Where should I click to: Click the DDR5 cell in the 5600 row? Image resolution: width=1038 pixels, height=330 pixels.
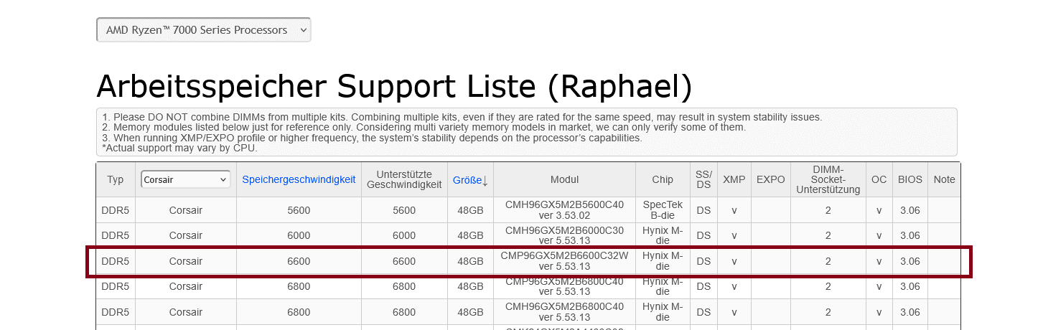(116, 210)
